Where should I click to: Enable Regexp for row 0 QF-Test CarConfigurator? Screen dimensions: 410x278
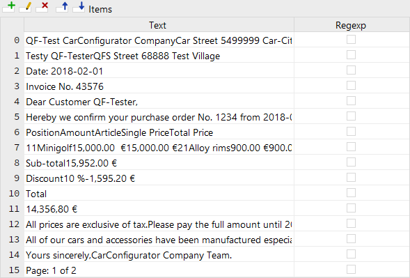point(351,40)
